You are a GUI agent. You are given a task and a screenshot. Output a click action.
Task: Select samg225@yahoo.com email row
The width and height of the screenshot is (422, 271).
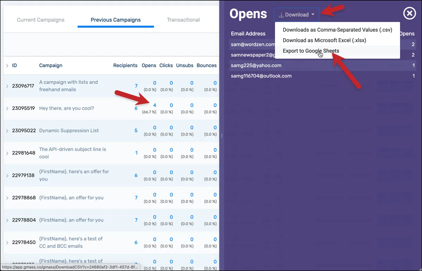coord(323,66)
